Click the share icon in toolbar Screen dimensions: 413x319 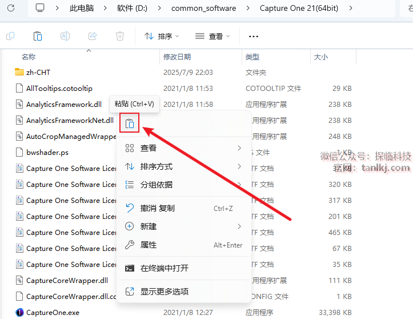(x=93, y=36)
